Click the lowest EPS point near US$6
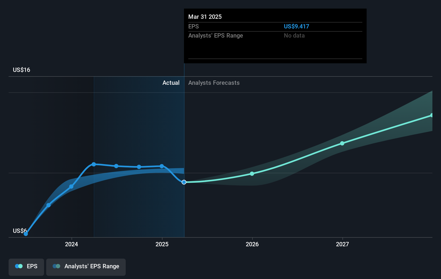 (x=26, y=234)
